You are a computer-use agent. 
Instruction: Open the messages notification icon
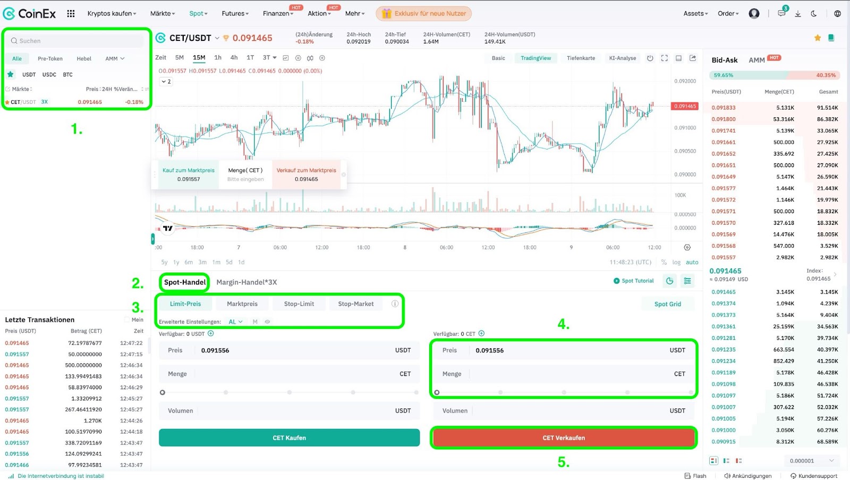[781, 13]
